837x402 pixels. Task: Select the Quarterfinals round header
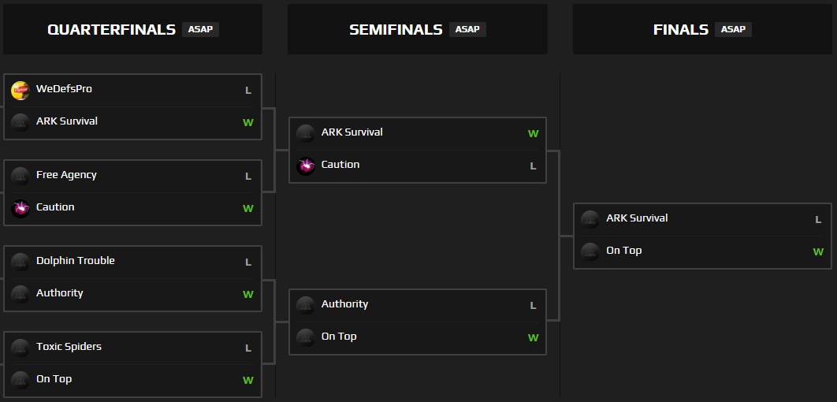pyautogui.click(x=111, y=30)
